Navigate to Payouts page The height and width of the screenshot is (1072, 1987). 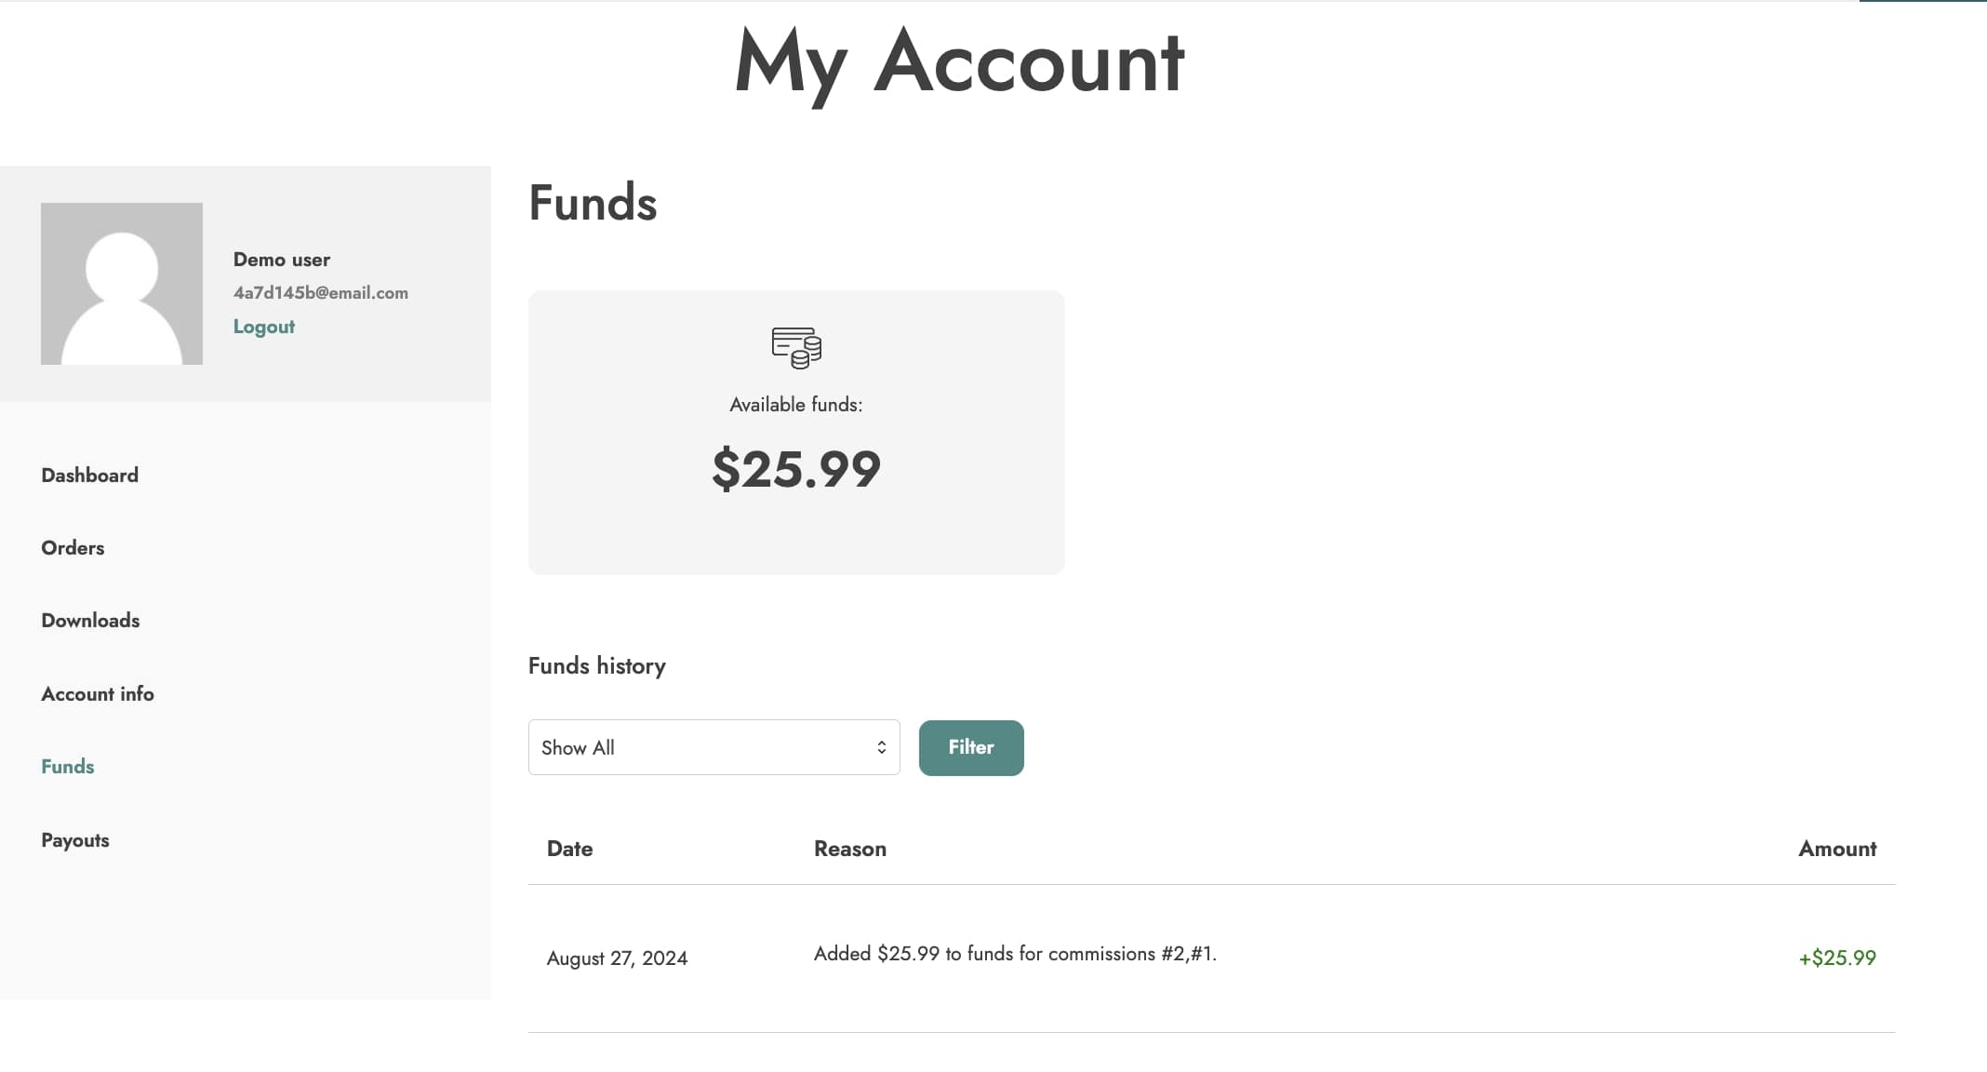[75, 839]
